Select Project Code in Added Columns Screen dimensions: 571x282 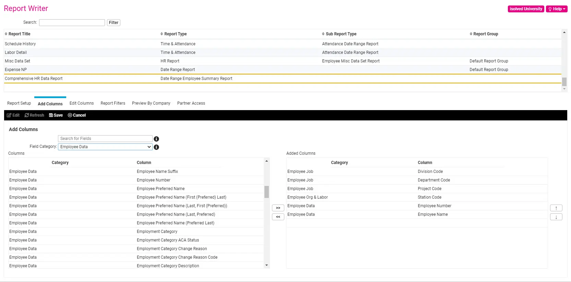click(x=417, y=189)
